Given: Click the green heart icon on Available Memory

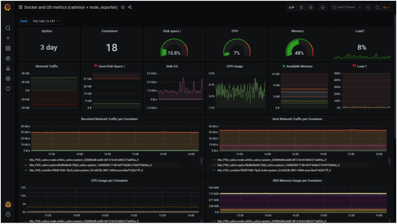Looking at the screenshot, I should pos(283,66).
